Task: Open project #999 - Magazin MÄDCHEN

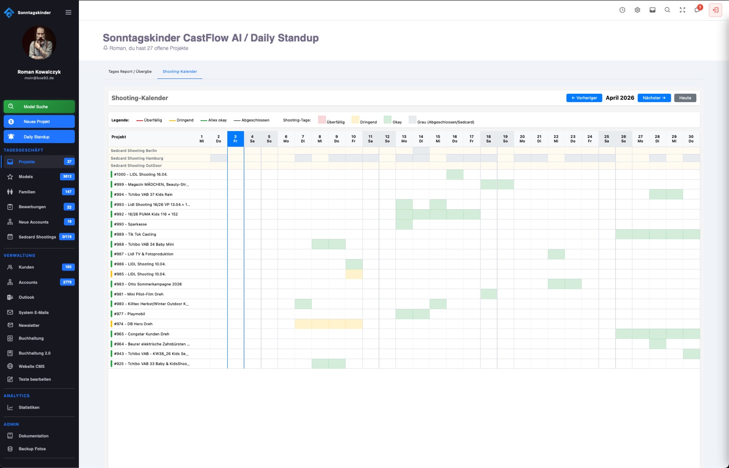Action: pyautogui.click(x=151, y=184)
